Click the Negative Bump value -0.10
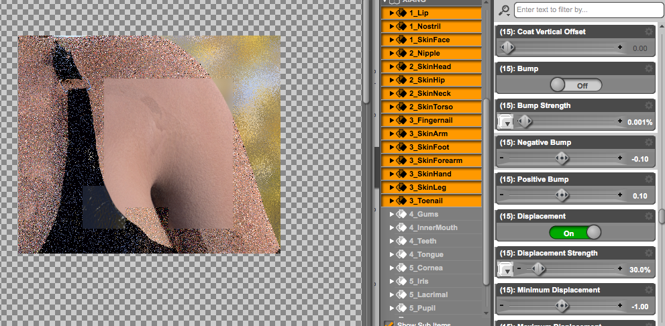665x326 pixels. [640, 159]
